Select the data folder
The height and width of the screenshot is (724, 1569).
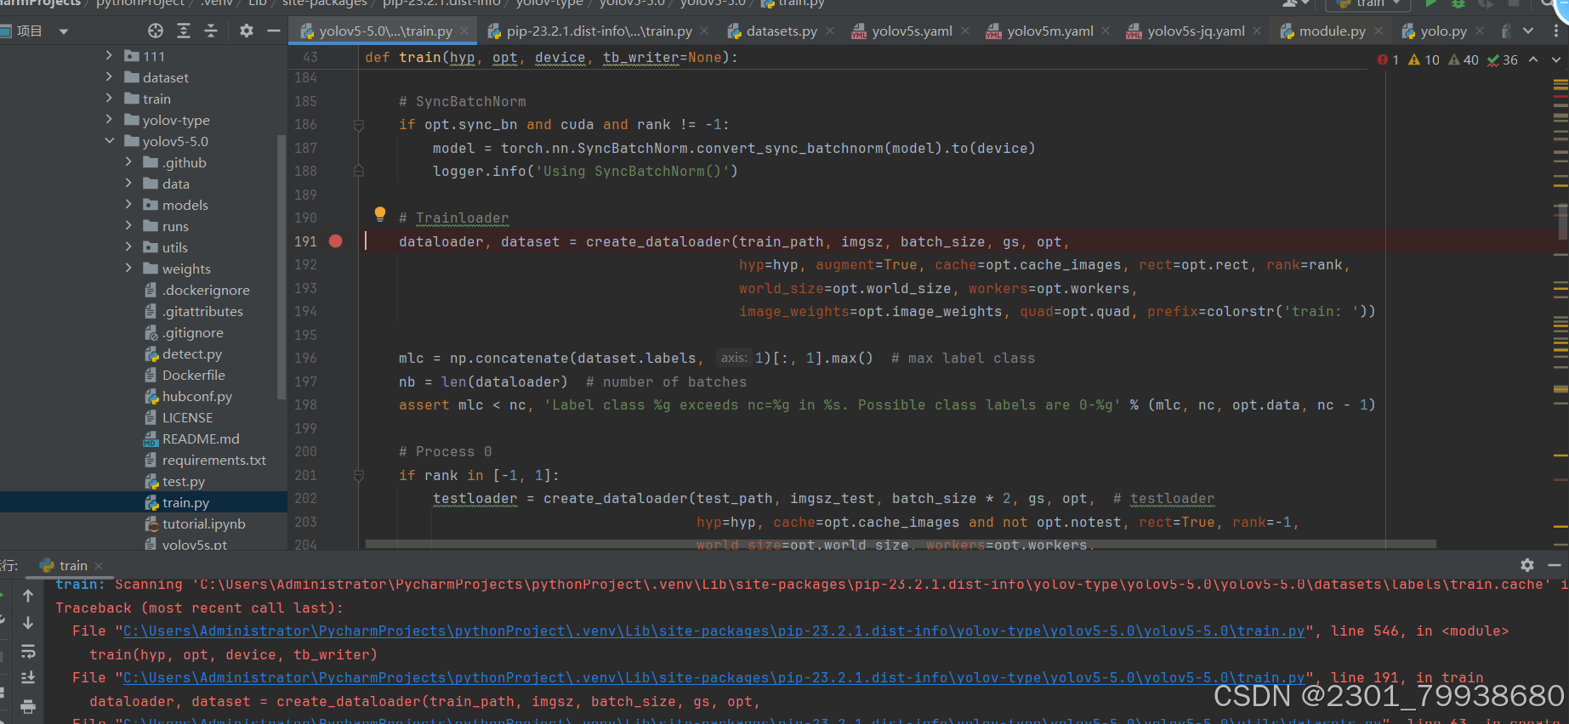point(175,184)
